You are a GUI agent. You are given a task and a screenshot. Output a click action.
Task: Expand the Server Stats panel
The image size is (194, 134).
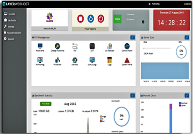(x=187, y=38)
